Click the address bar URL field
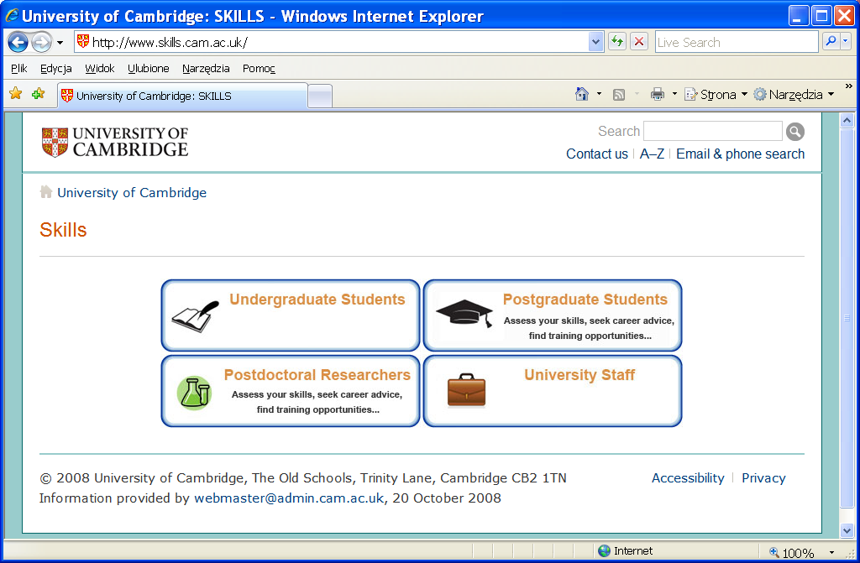The width and height of the screenshot is (860, 563). coord(331,42)
